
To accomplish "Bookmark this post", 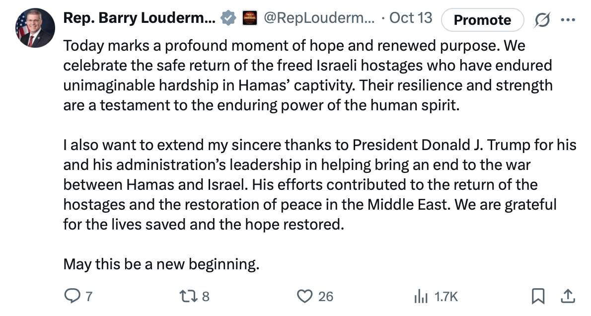I will tap(537, 297).
